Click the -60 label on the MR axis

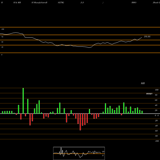point(156,131)
